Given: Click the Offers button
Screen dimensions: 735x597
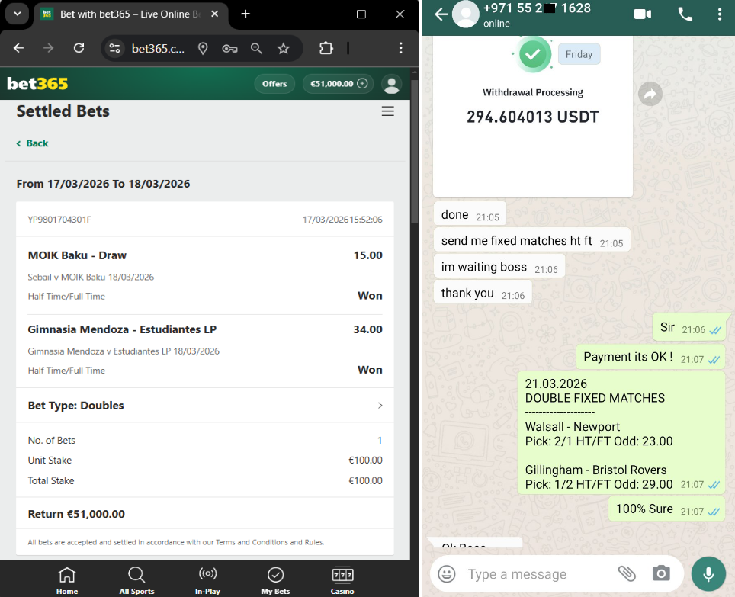Looking at the screenshot, I should tap(274, 84).
